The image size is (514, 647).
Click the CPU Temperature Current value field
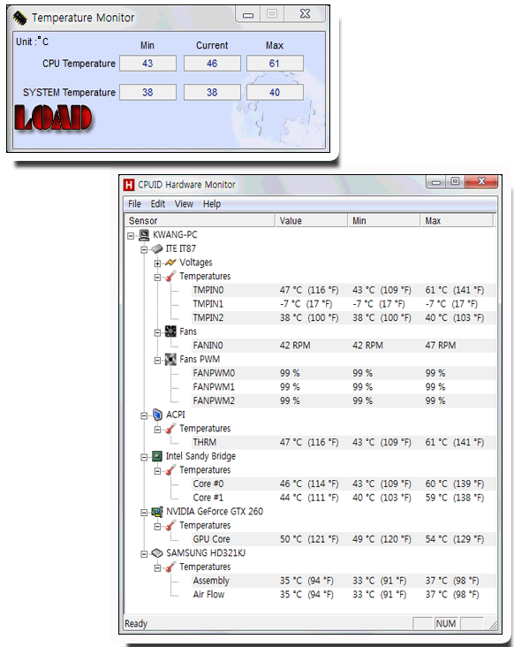(212, 64)
